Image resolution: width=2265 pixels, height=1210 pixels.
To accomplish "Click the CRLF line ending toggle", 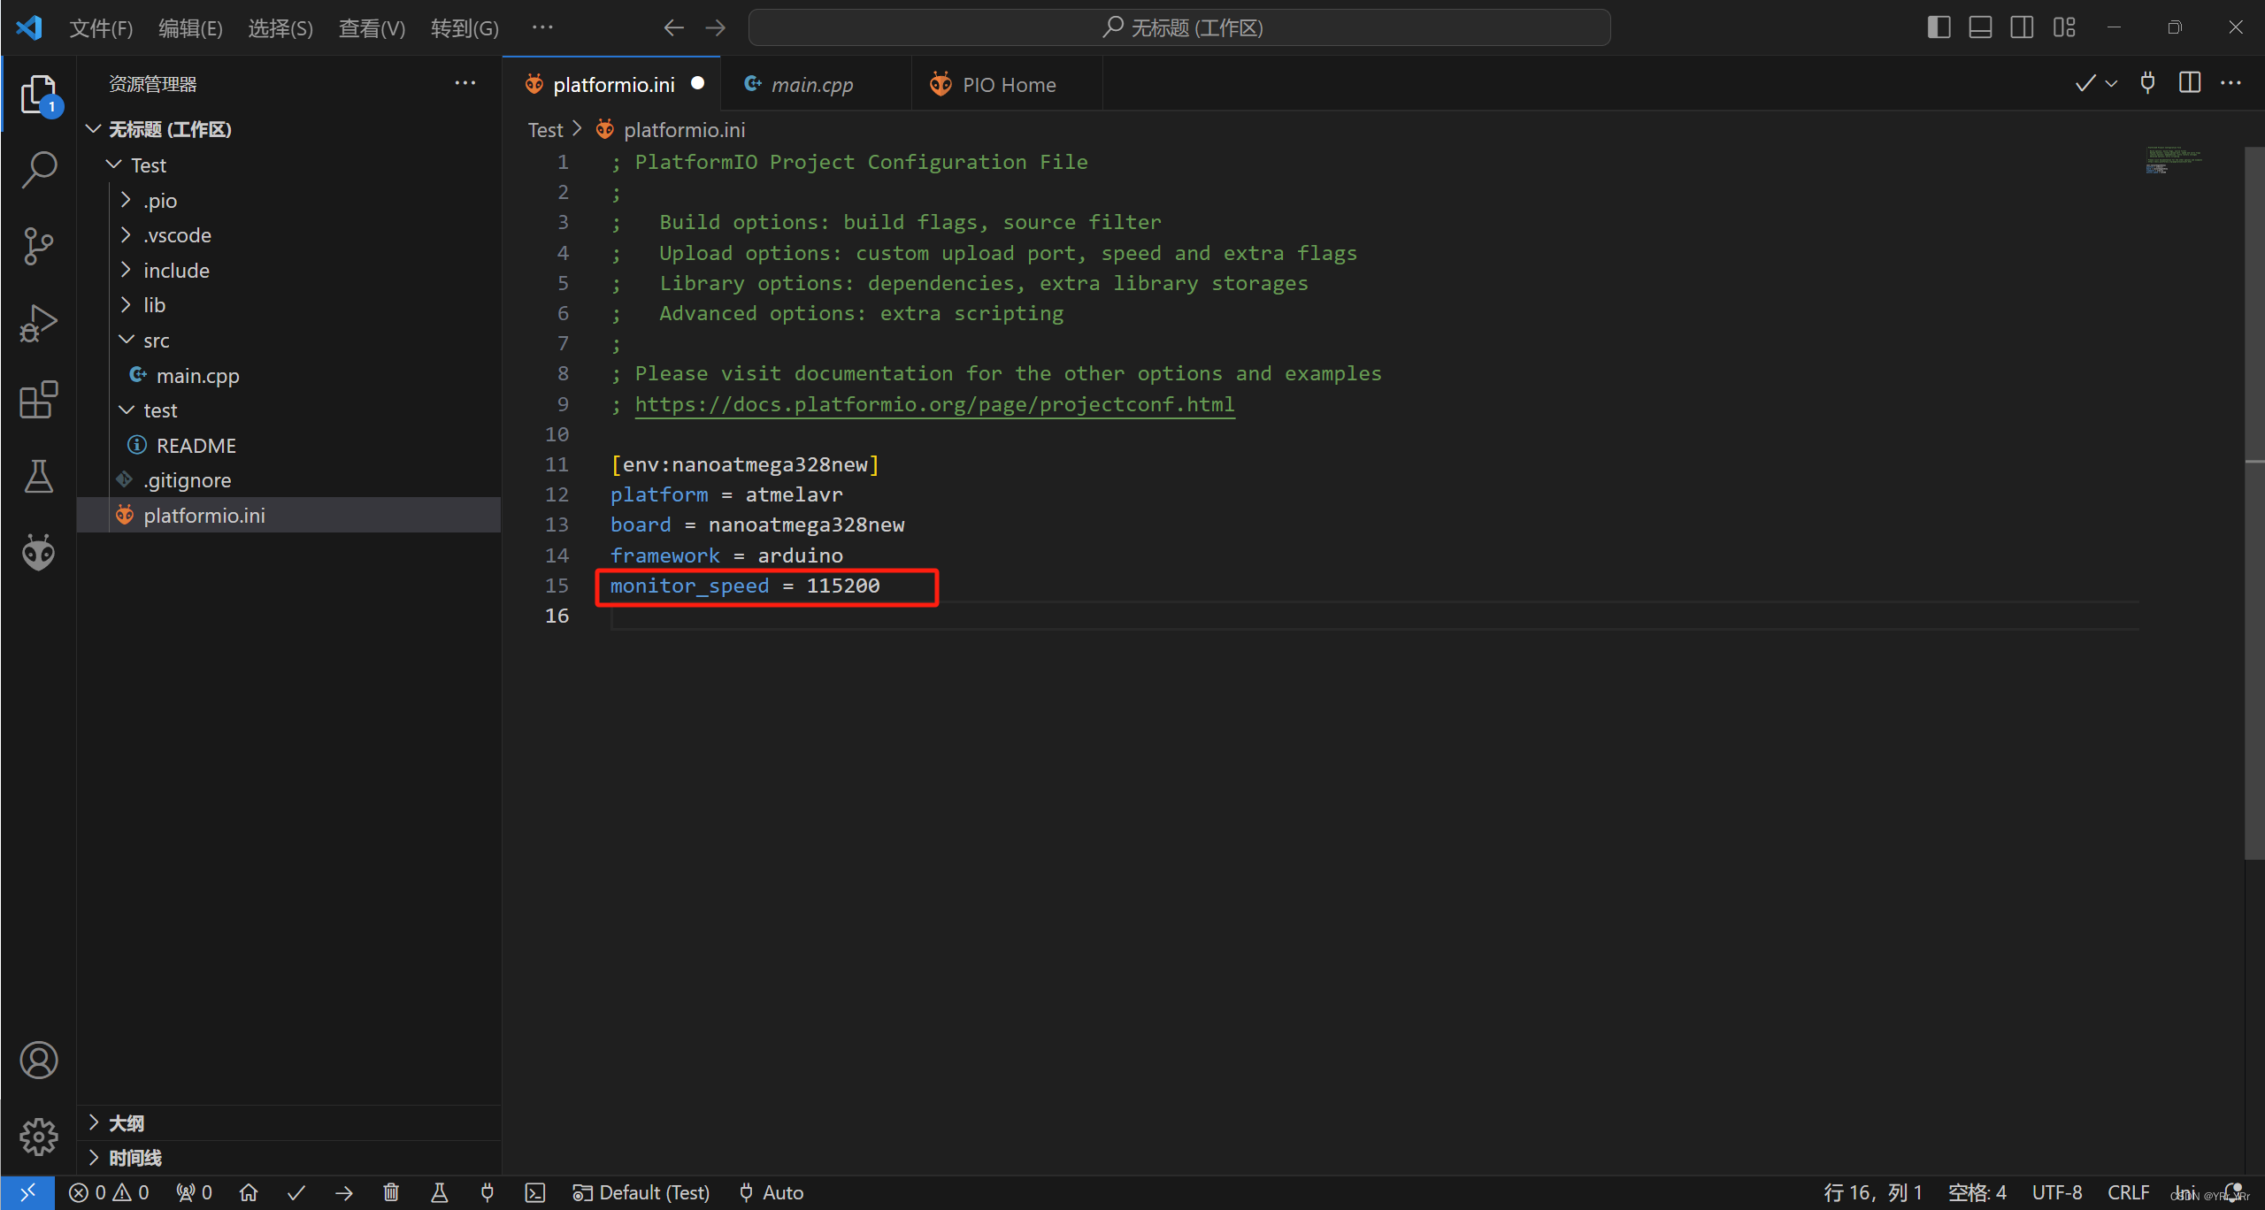I will tap(2142, 1192).
